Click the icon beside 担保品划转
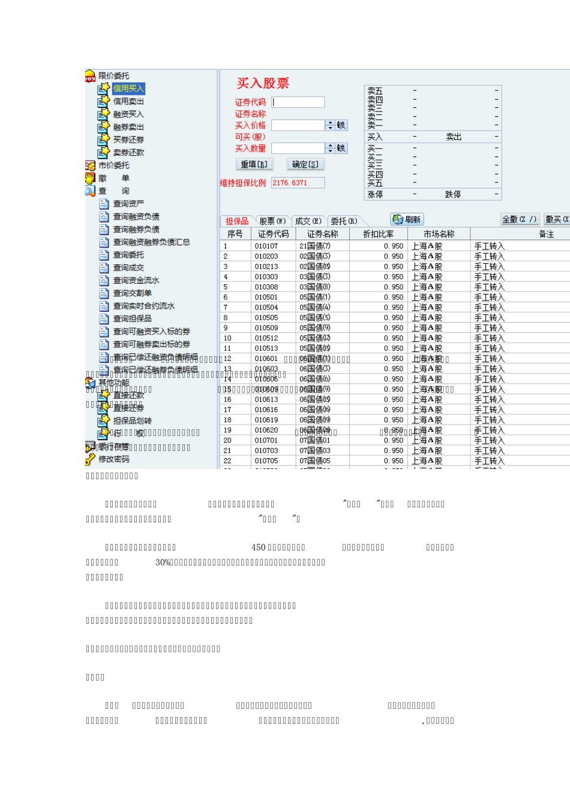Screen dimensions: 570x806 point(104,421)
